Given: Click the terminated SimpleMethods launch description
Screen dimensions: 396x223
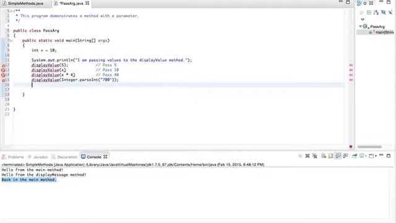Looking at the screenshot, I should coord(133,165).
